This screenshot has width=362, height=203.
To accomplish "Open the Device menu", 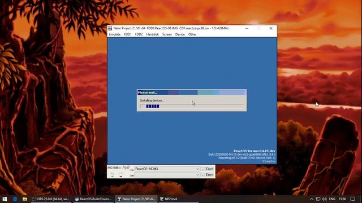I will tap(180, 34).
